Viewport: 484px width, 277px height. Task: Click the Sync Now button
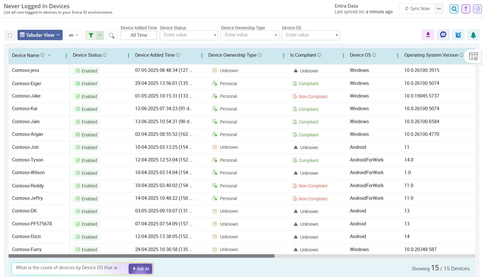pos(417,9)
